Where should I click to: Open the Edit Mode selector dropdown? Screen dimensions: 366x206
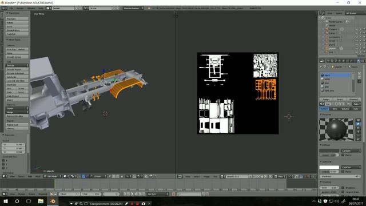click(53, 176)
